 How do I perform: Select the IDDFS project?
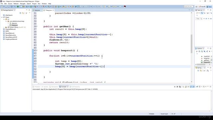[7, 31]
